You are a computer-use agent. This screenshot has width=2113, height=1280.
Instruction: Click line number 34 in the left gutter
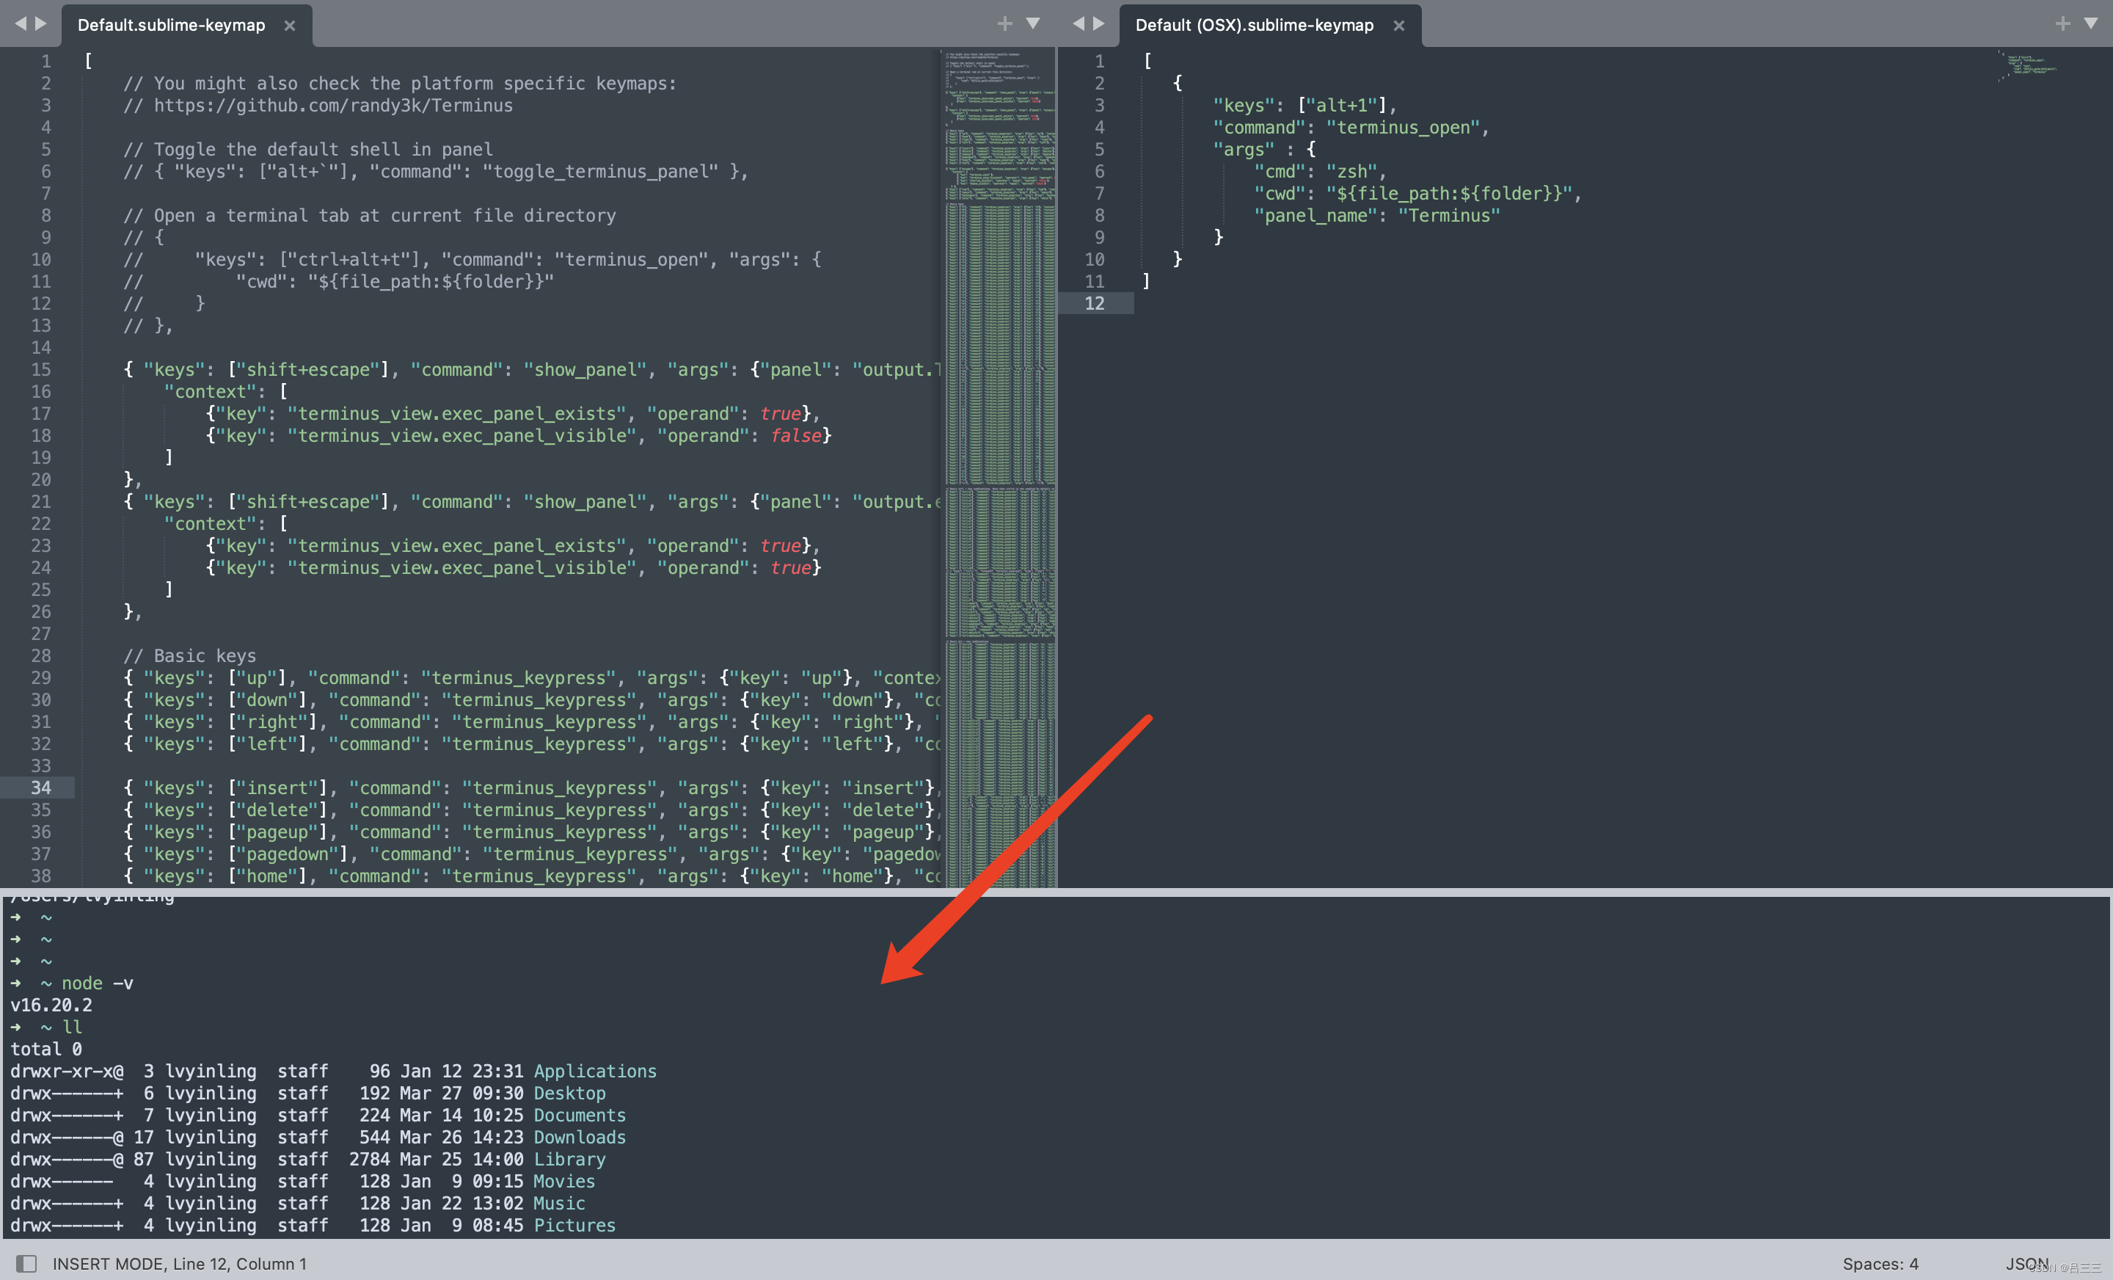[40, 788]
